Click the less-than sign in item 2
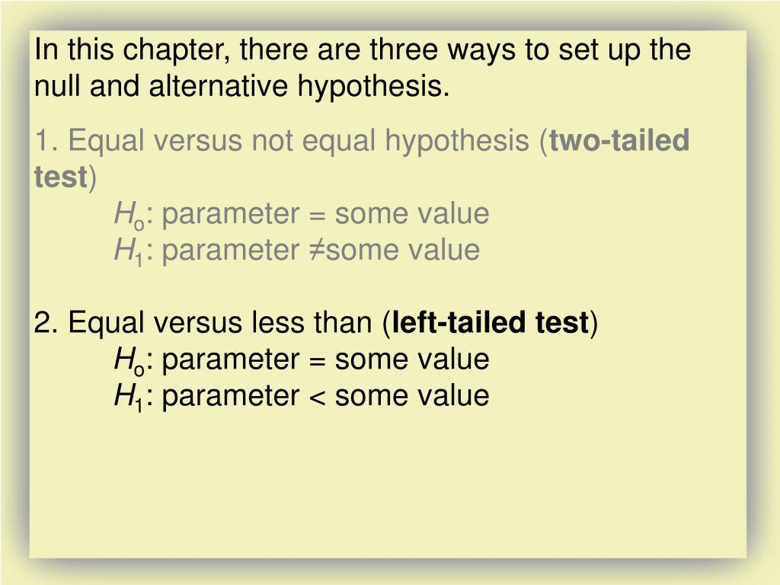 pos(317,398)
